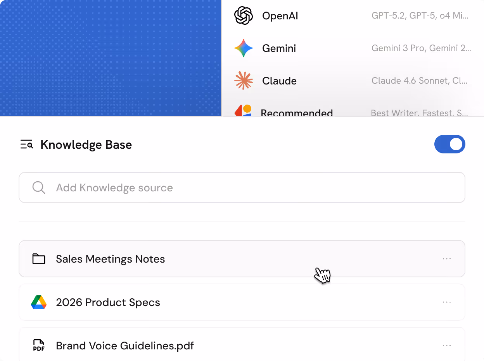The height and width of the screenshot is (361, 484).
Task: Click the Claude starburst icon
Action: coord(243,81)
